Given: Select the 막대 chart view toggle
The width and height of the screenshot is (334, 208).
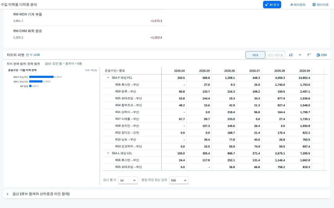Looking at the screenshot, I should pyautogui.click(x=255, y=55).
